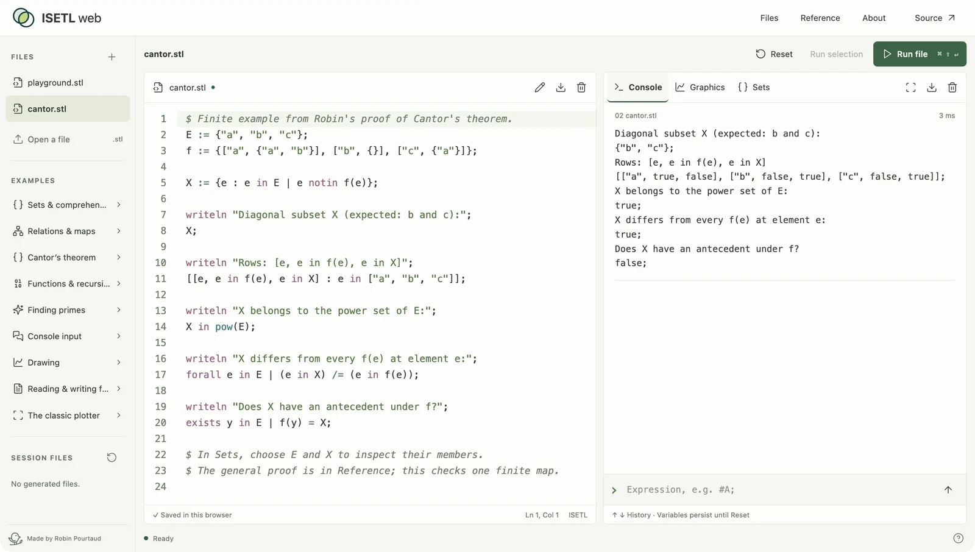Screen dimensions: 975x552
Task: Focus the Expression input field
Action: coord(780,490)
